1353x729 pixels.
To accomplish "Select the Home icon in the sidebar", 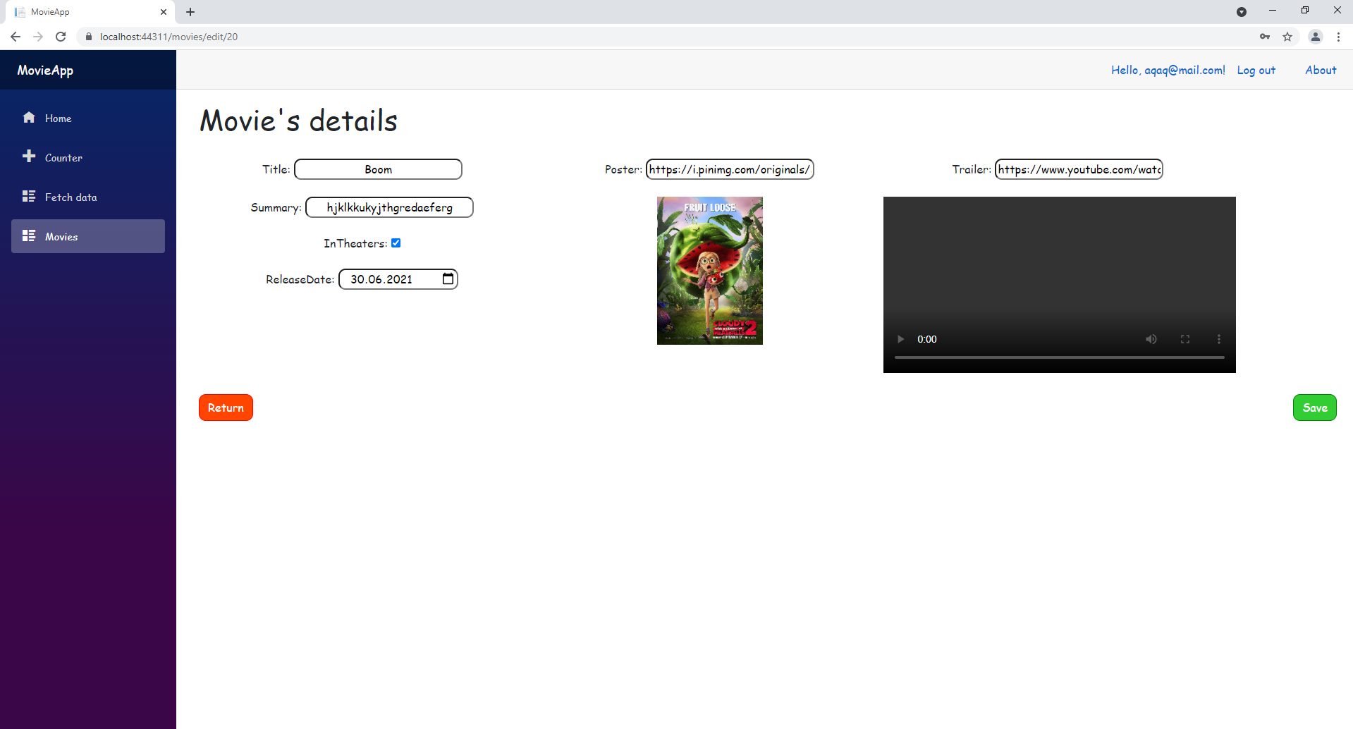I will coord(29,118).
